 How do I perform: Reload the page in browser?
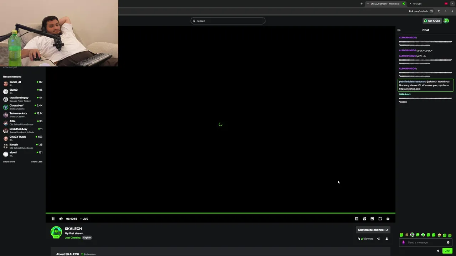[x=439, y=11]
